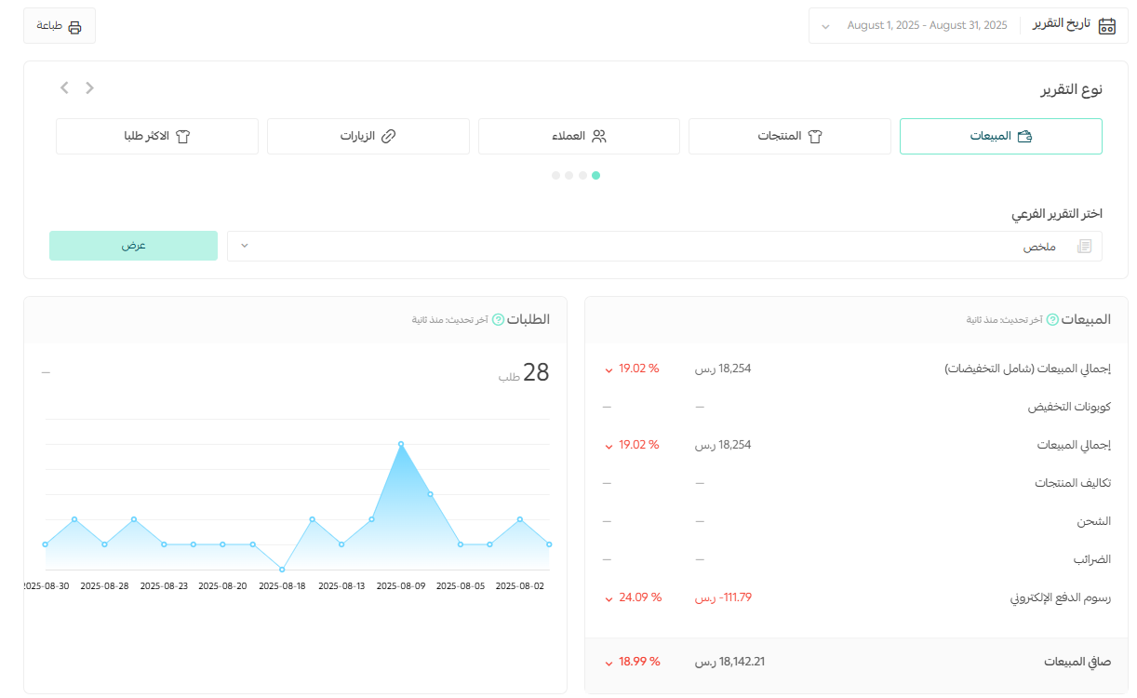Image resolution: width=1137 pixels, height=698 pixels.
Task: Click the help icon next to المبيعات header
Action: tap(1052, 319)
